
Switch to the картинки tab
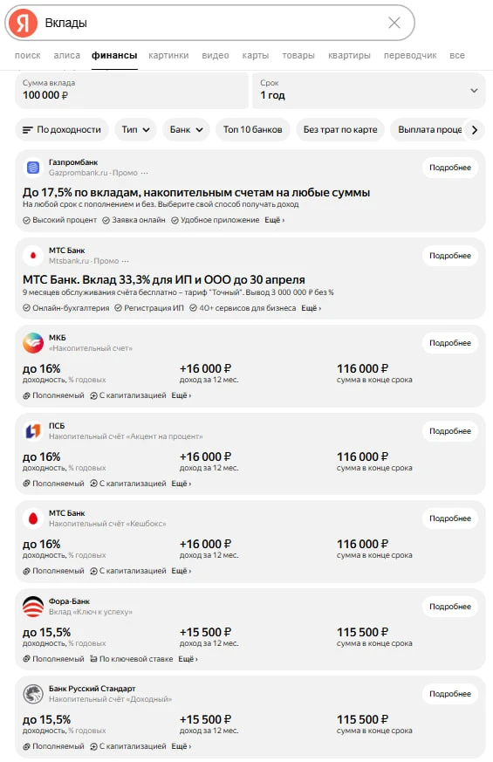(168, 55)
